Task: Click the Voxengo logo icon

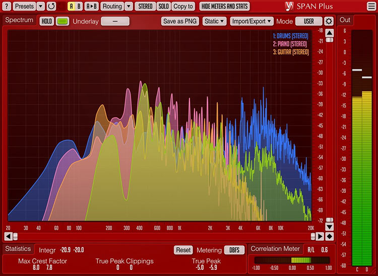Action: [x=289, y=6]
